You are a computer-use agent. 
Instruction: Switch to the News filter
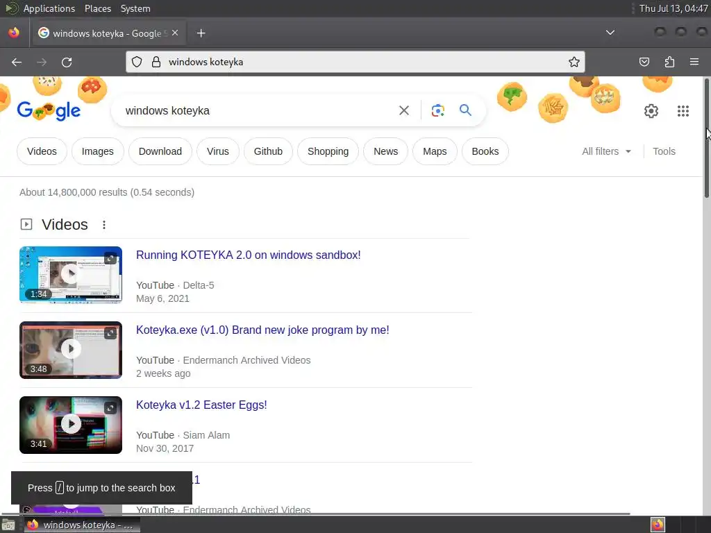point(385,151)
